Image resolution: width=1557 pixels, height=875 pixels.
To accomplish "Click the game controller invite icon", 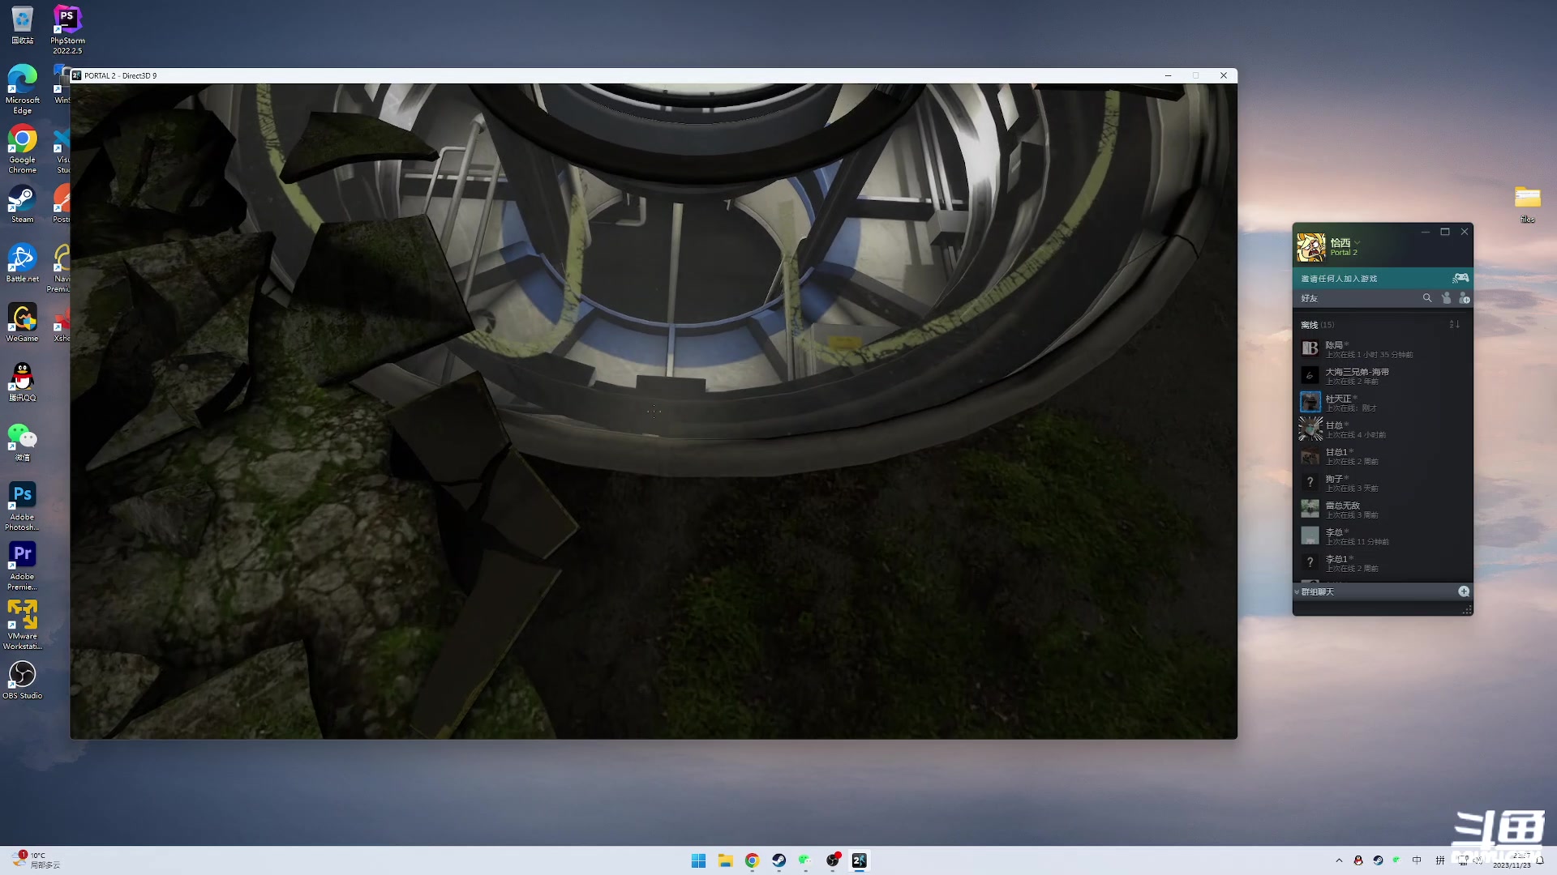I will [x=1460, y=278].
